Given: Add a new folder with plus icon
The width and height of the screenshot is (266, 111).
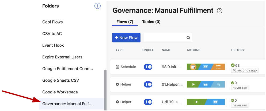Looking at the screenshot, I should click(98, 6).
